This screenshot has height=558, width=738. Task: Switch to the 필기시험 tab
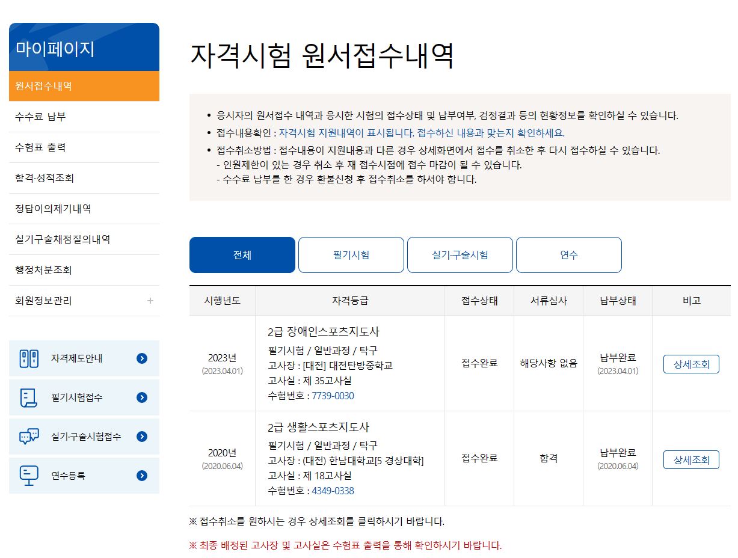pos(351,255)
